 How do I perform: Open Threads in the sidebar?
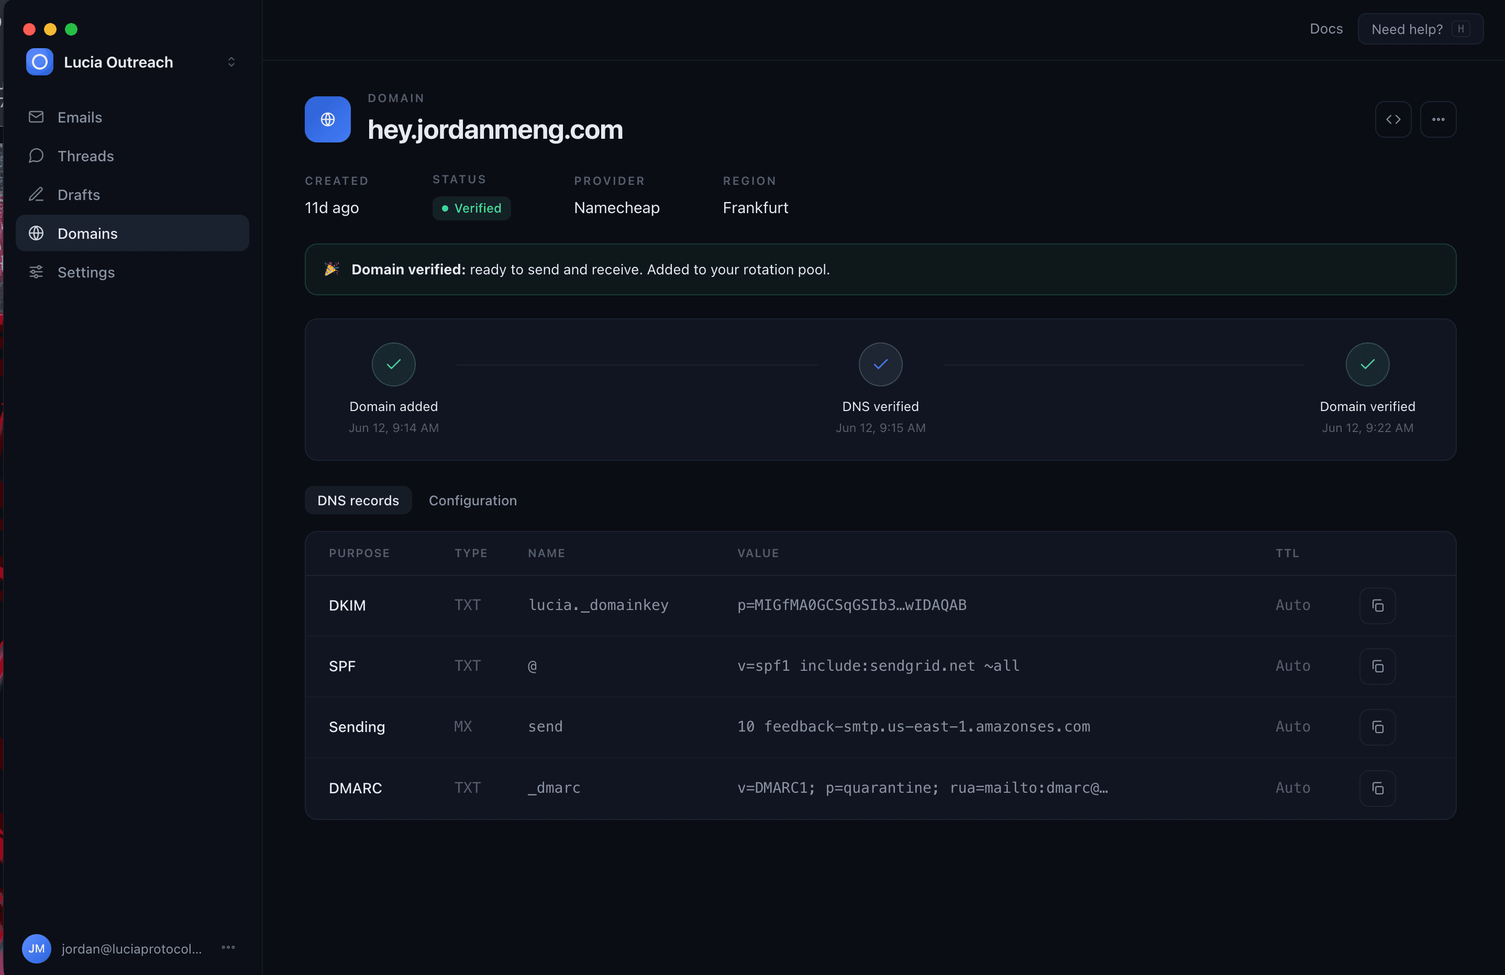[132, 156]
